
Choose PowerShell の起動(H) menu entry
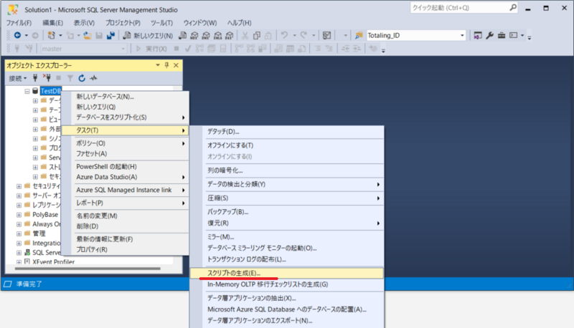pos(125,167)
